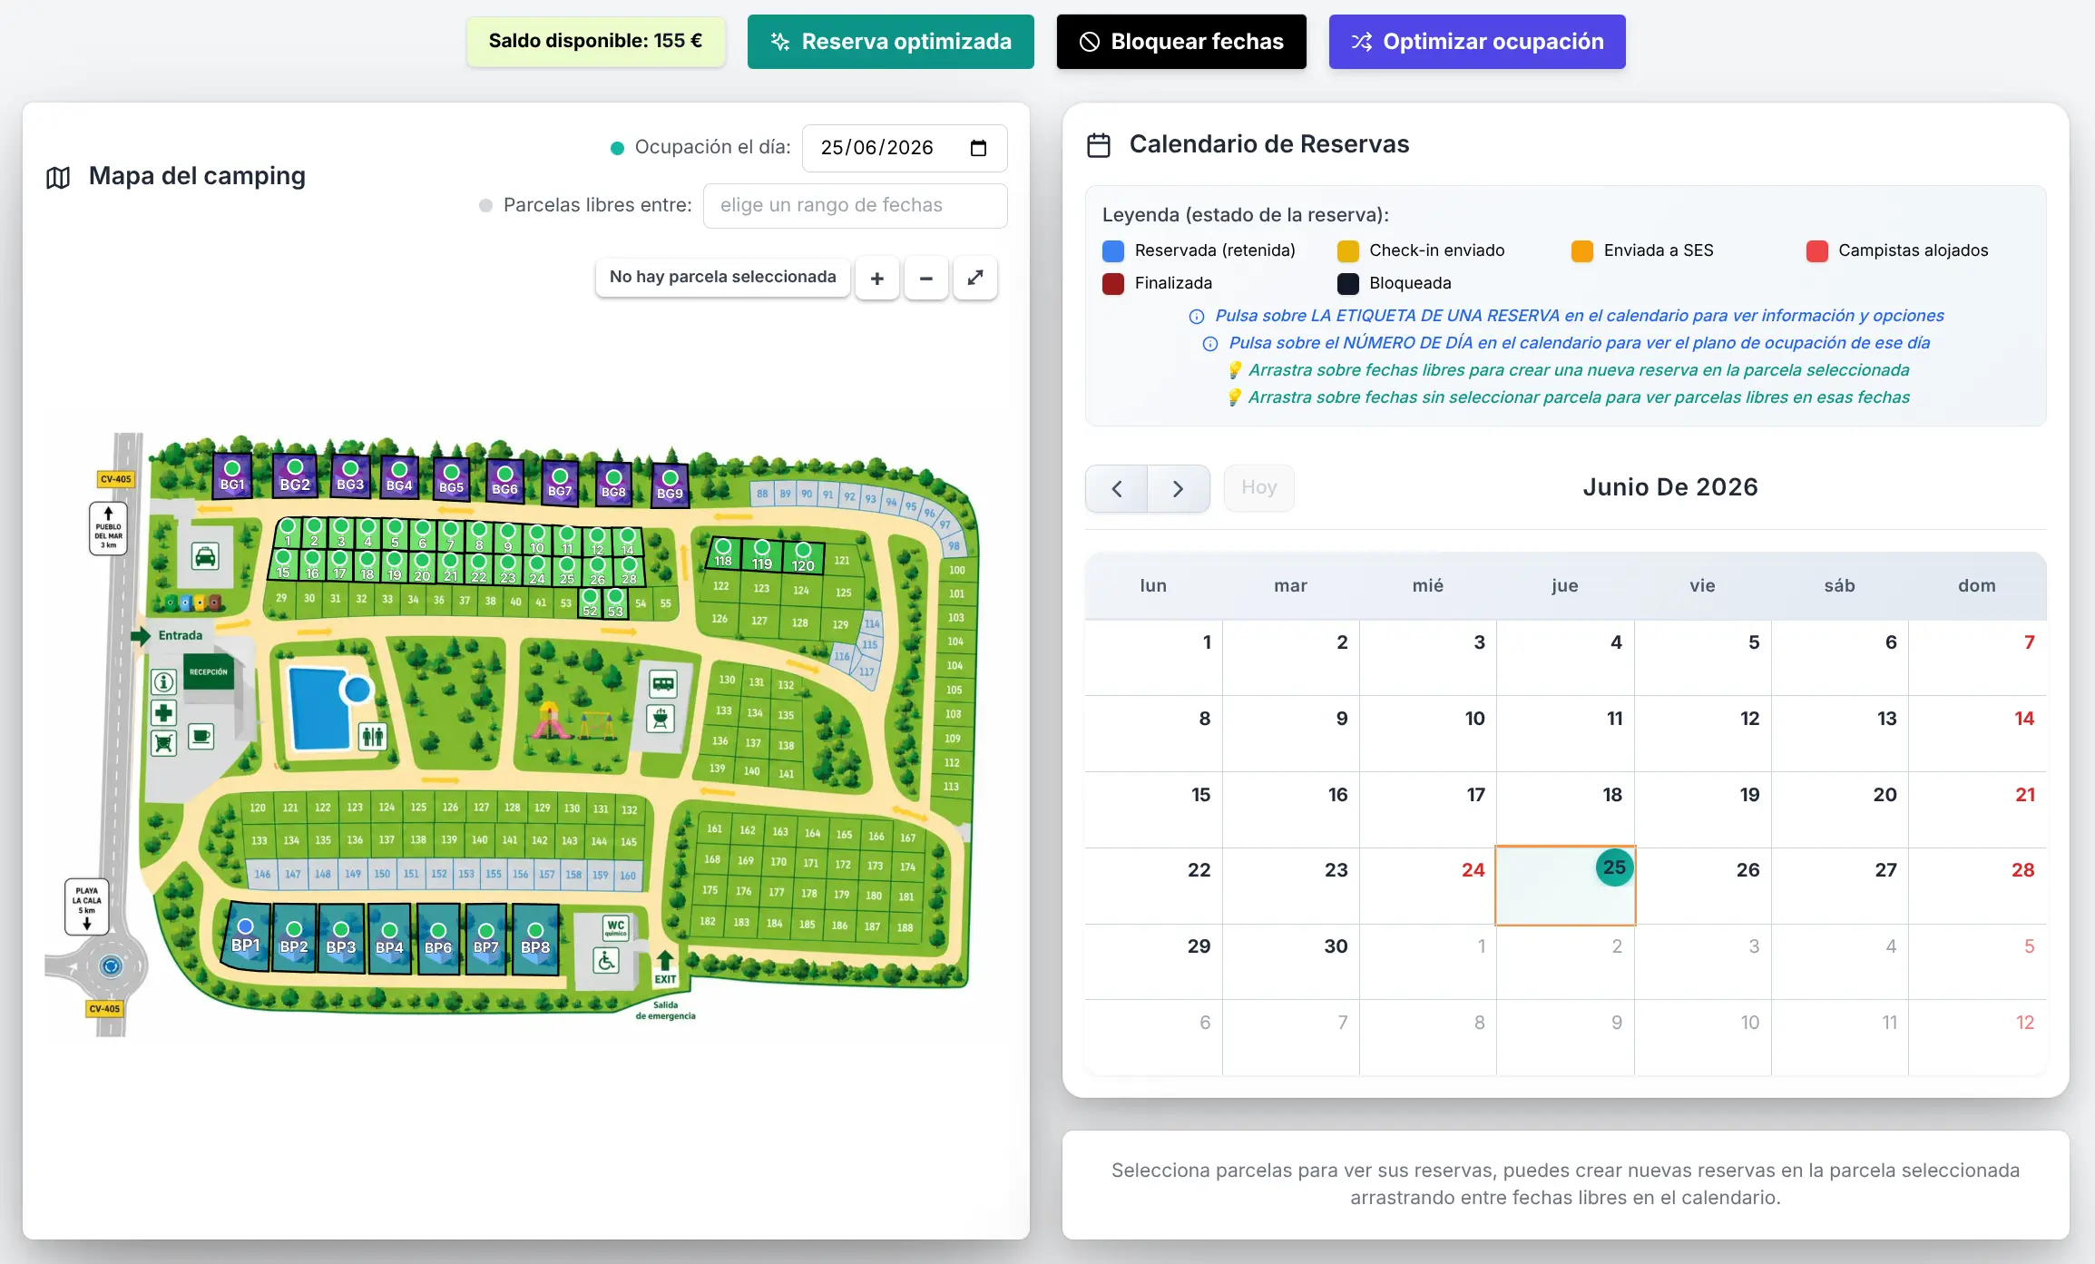Screen dimensions: 2095x1264
Task: Click the Mapa del camping map icon
Action: coord(58,178)
